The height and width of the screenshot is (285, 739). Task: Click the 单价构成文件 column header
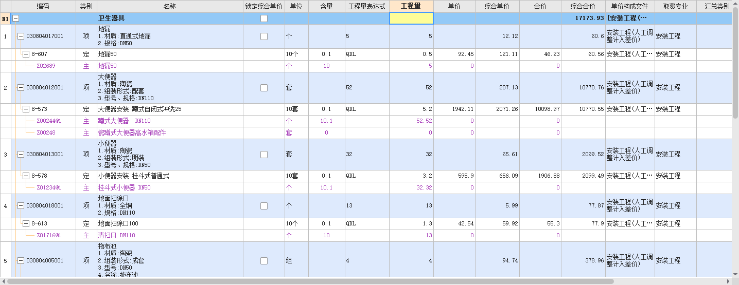coord(629,6)
